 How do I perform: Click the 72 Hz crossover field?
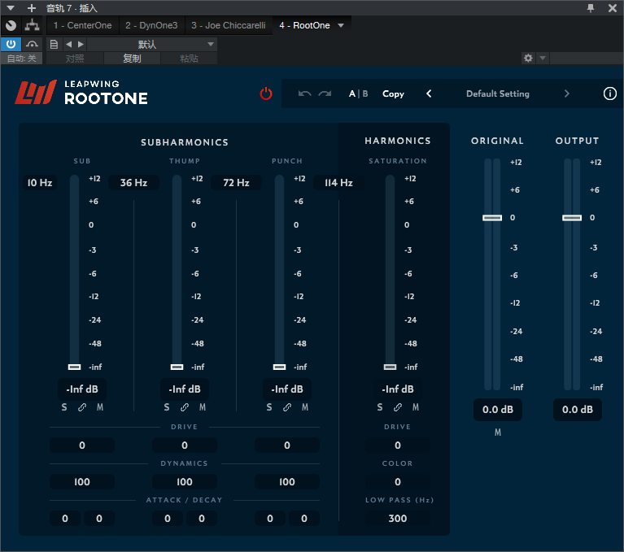tap(237, 183)
